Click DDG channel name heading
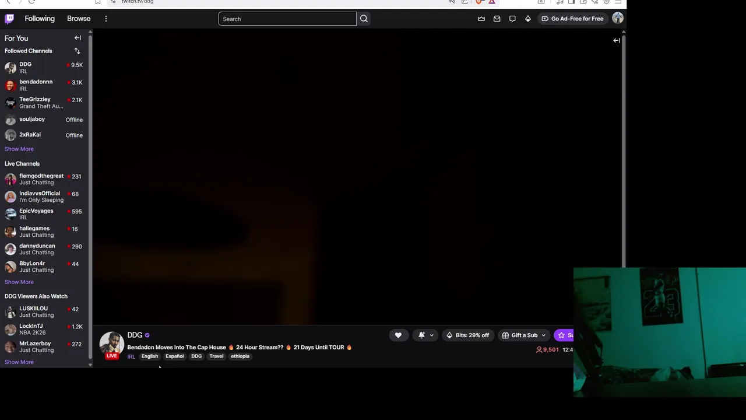 pos(135,335)
